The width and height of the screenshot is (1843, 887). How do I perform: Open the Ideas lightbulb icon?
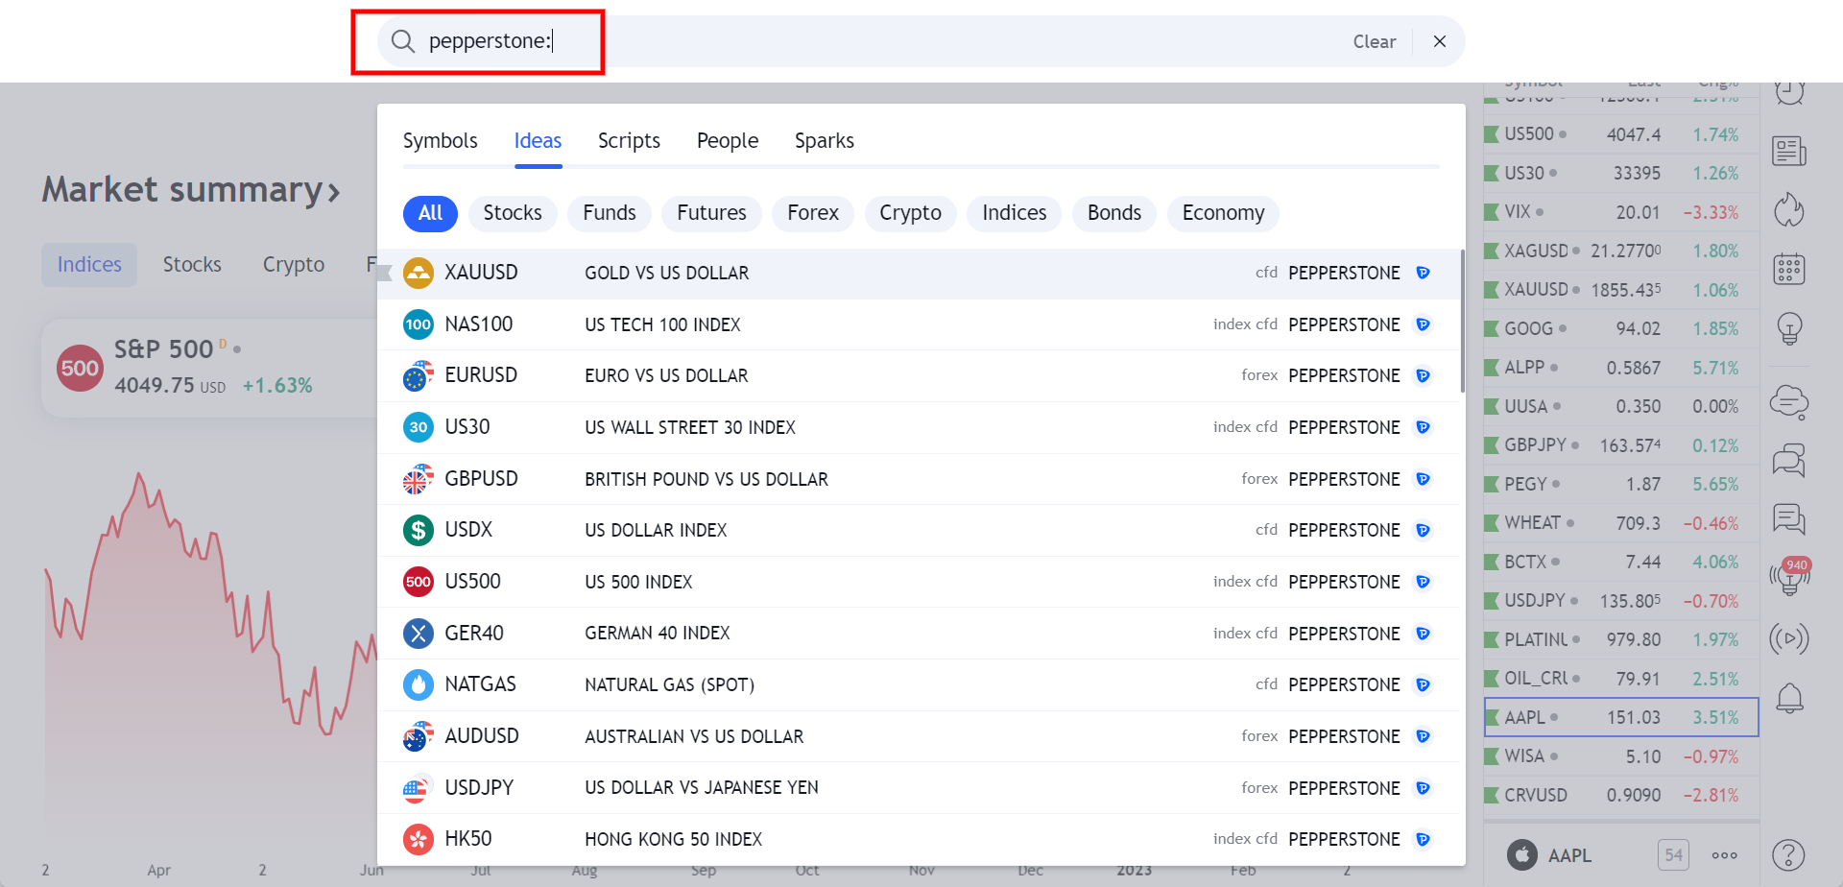(x=1788, y=328)
